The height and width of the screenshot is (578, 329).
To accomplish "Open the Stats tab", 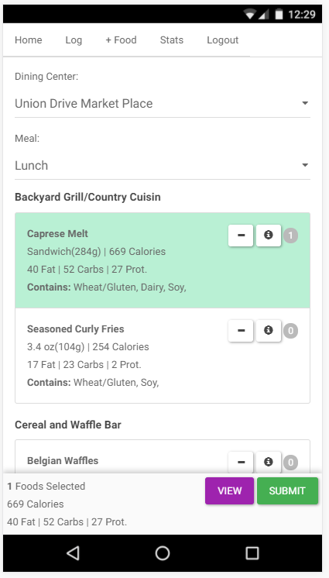I will click(x=172, y=40).
